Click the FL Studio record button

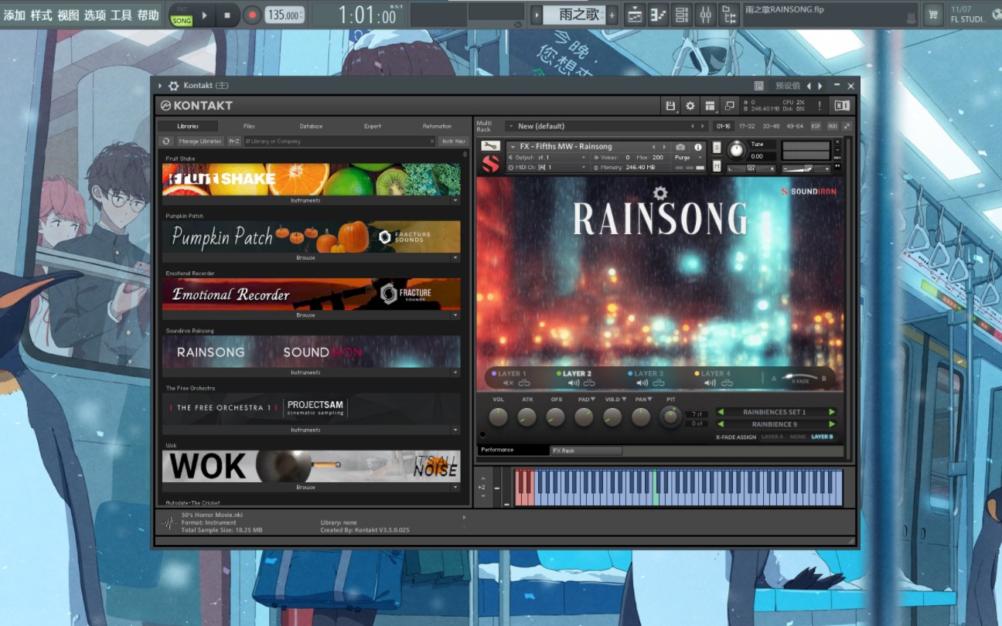click(252, 15)
